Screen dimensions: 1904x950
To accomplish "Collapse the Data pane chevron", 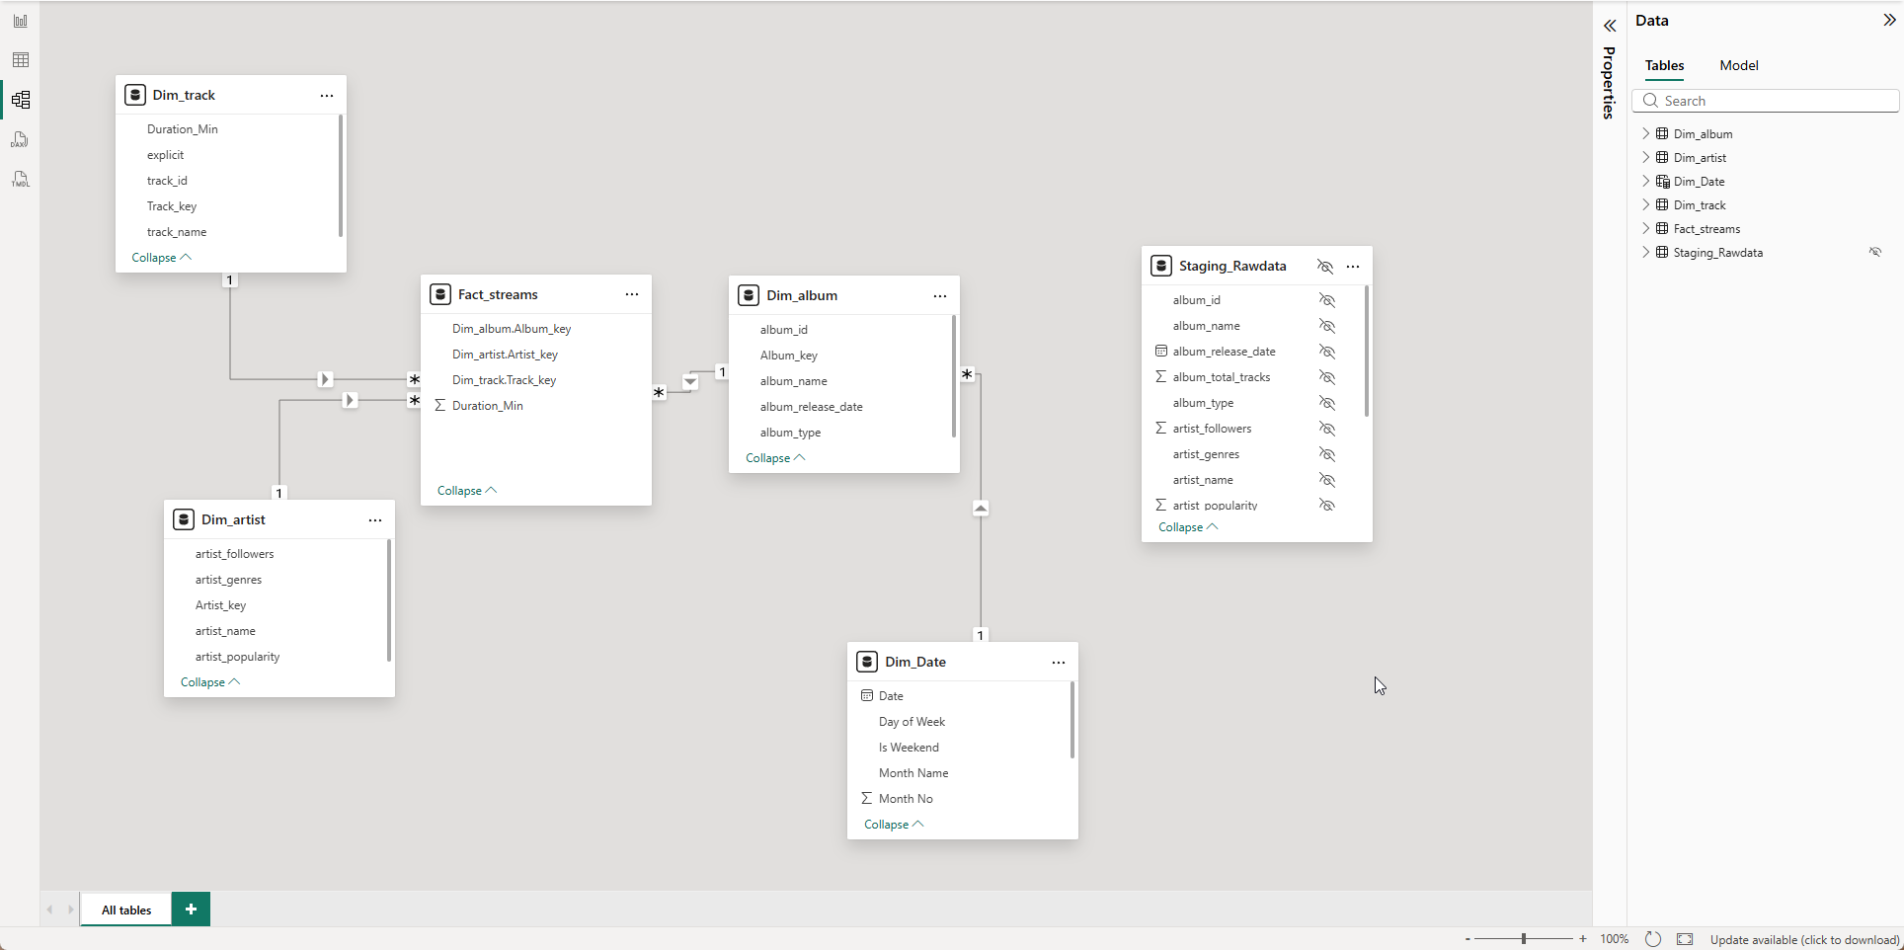I will [1889, 21].
